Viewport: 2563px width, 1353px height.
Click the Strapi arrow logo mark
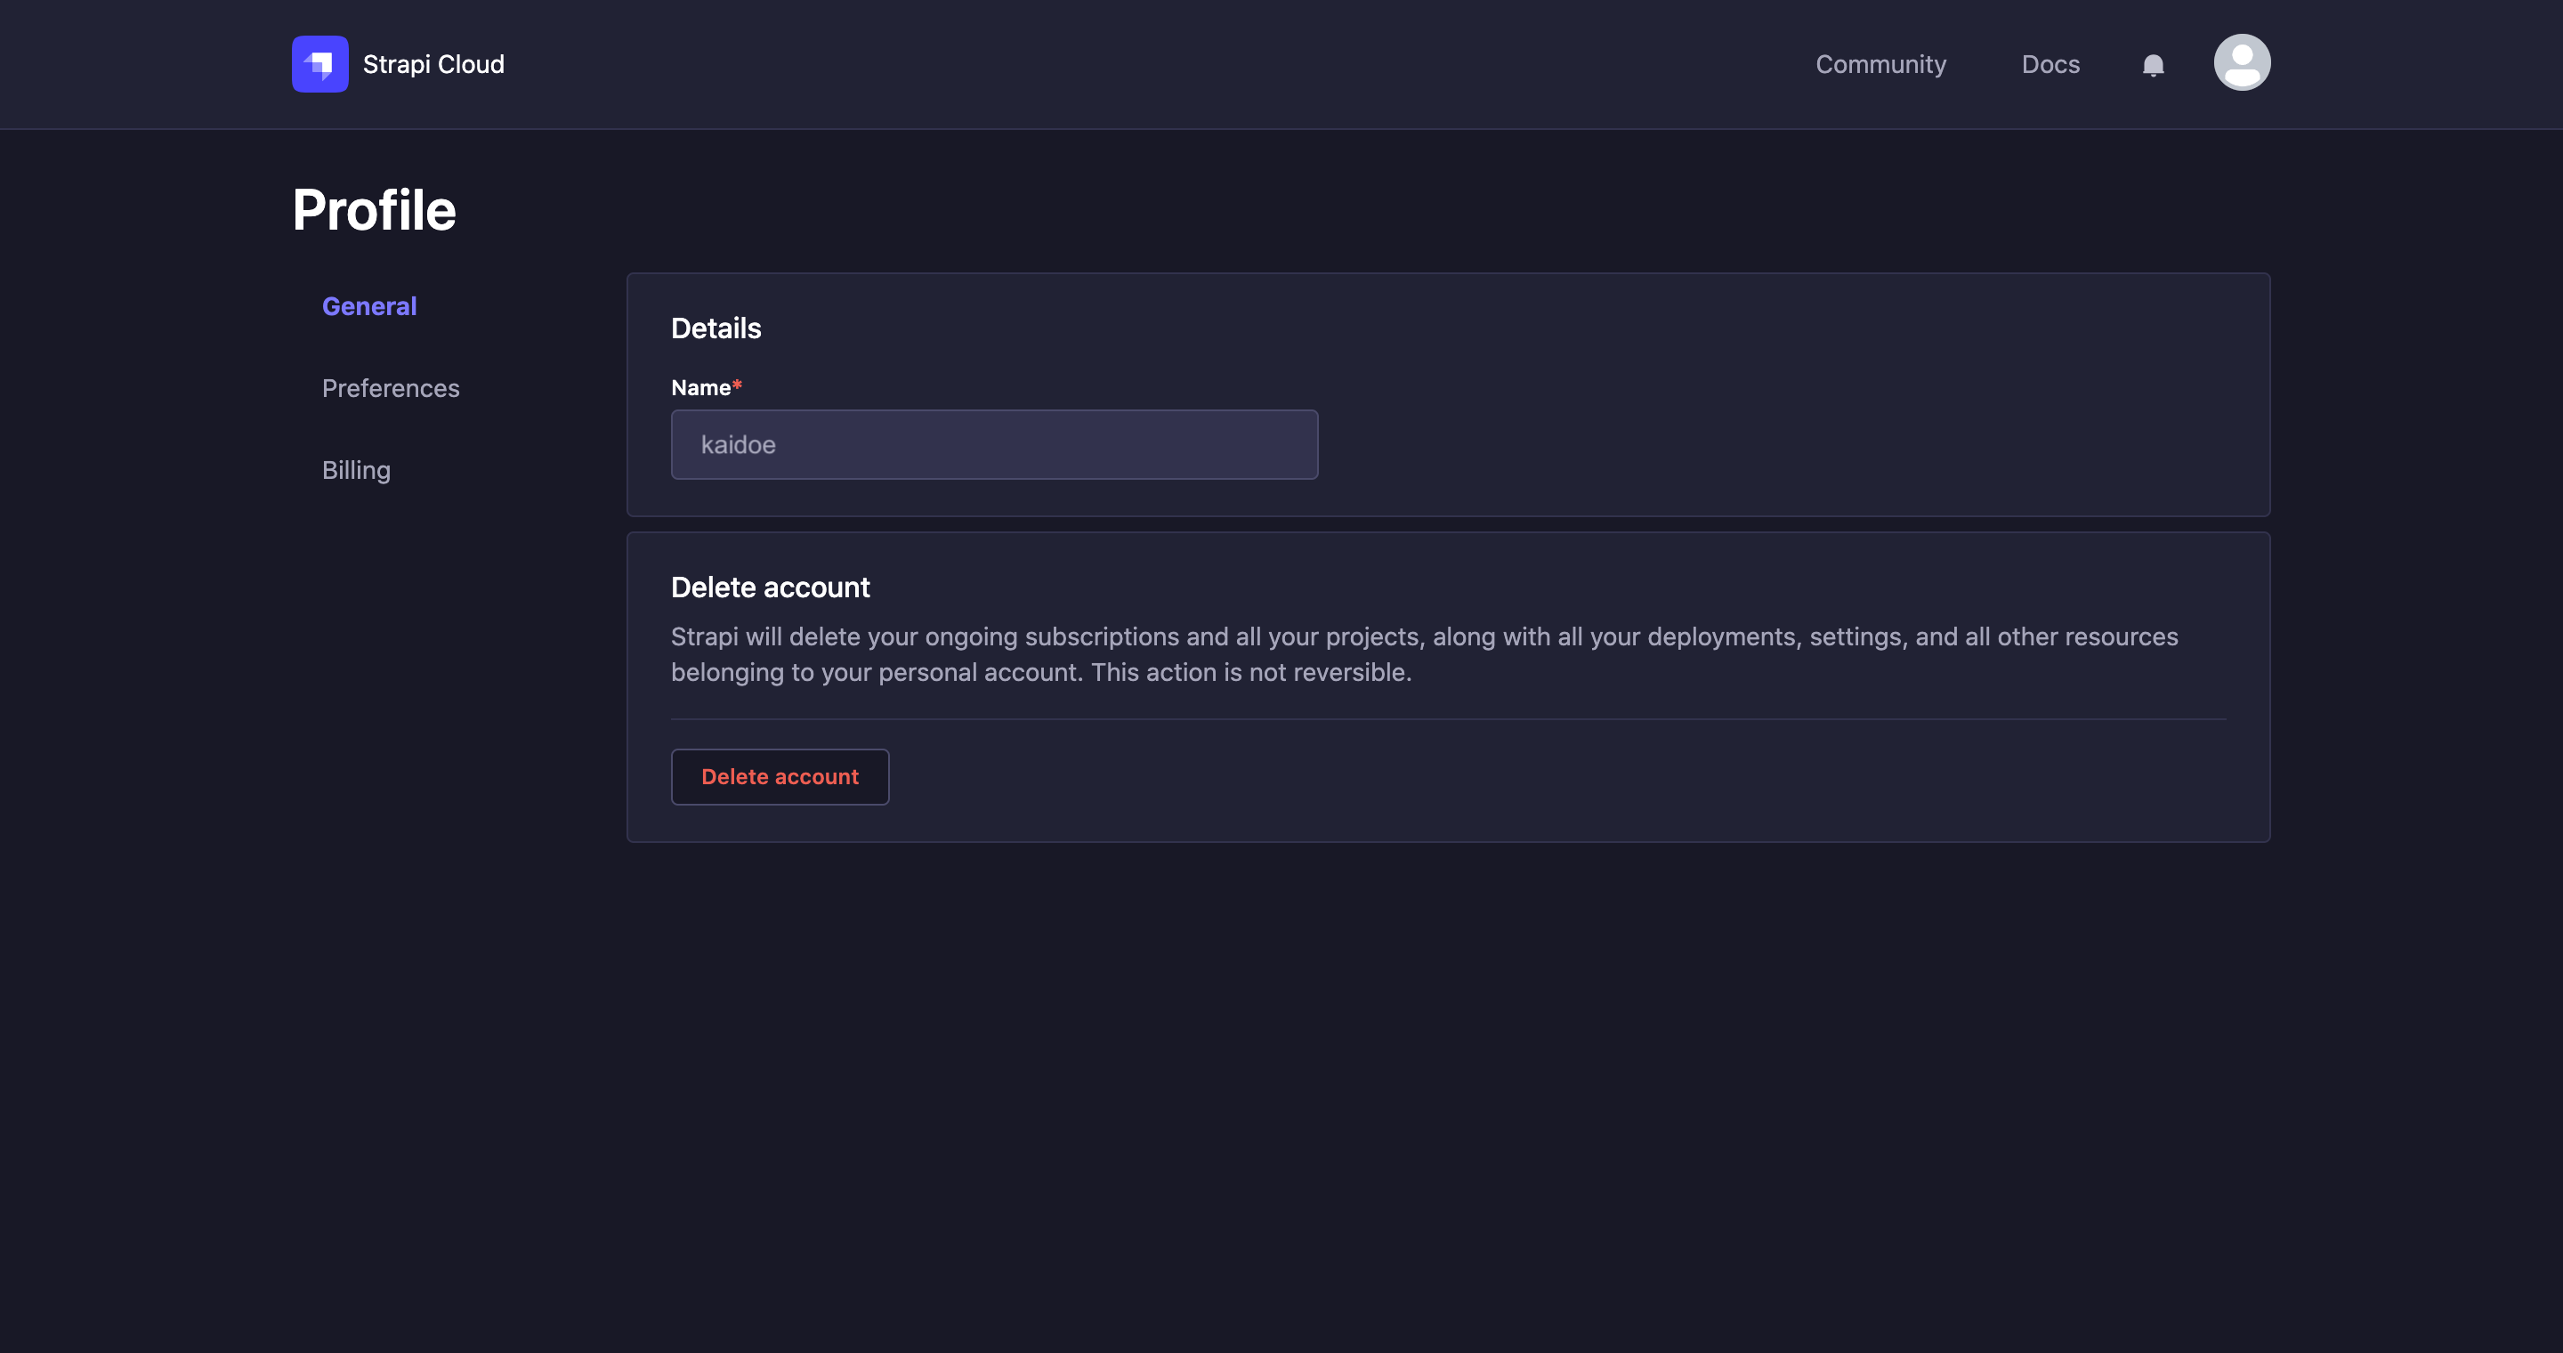point(319,62)
